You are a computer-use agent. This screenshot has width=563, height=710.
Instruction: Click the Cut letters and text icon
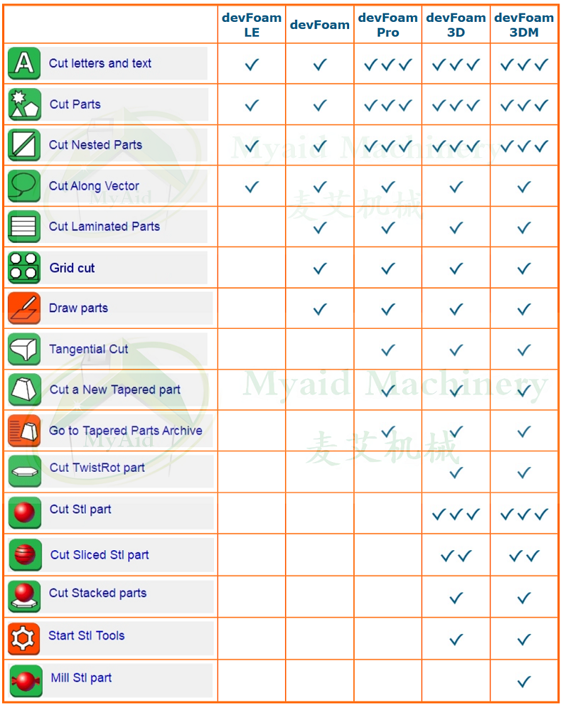click(x=25, y=63)
